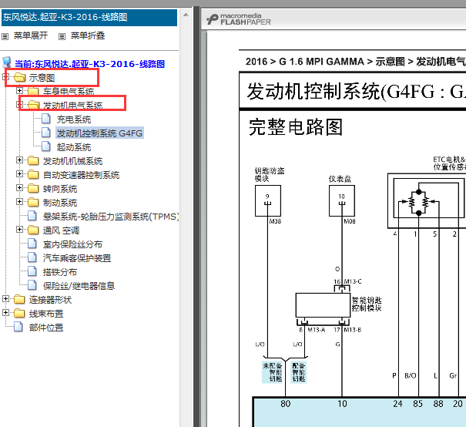This screenshot has height=427, width=466.
Task: Open the 充电系统 page
Action: pos(74,119)
